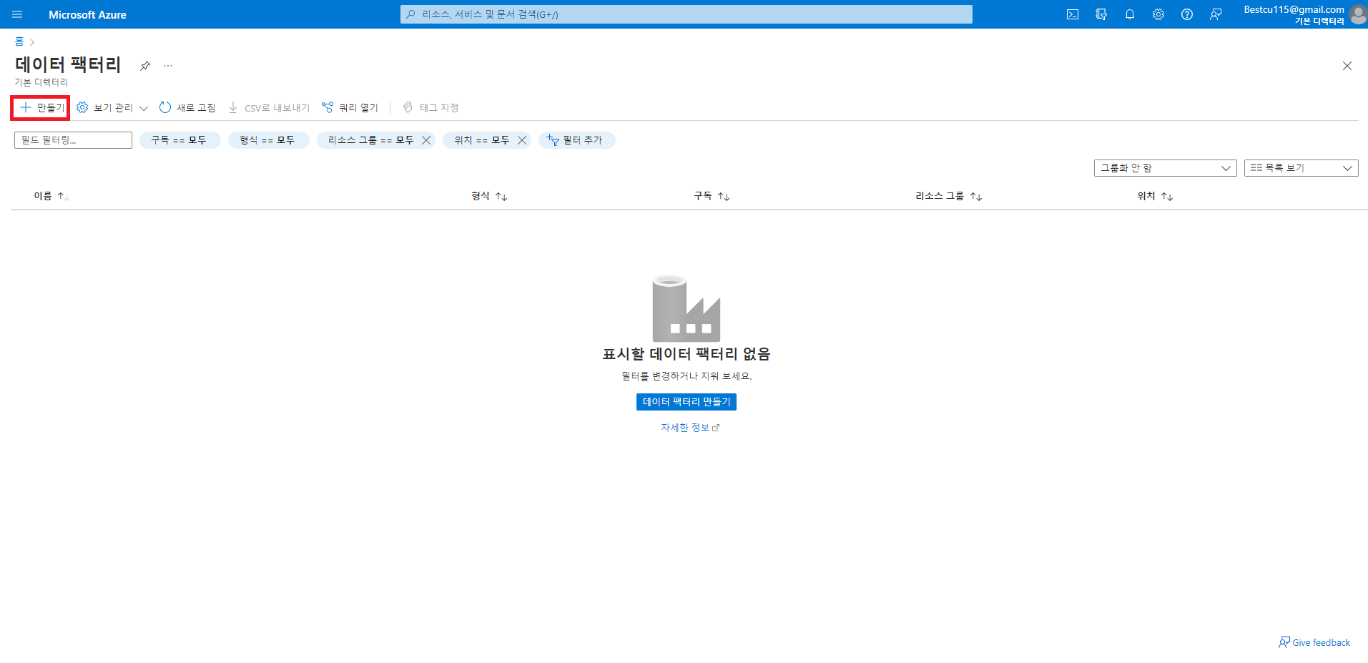Screen dimensions: 1368x663
Task: Expand the 그룹화 안 함 grouping dropdown
Action: [1165, 168]
